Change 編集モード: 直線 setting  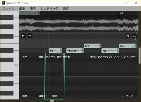(x=48, y=96)
